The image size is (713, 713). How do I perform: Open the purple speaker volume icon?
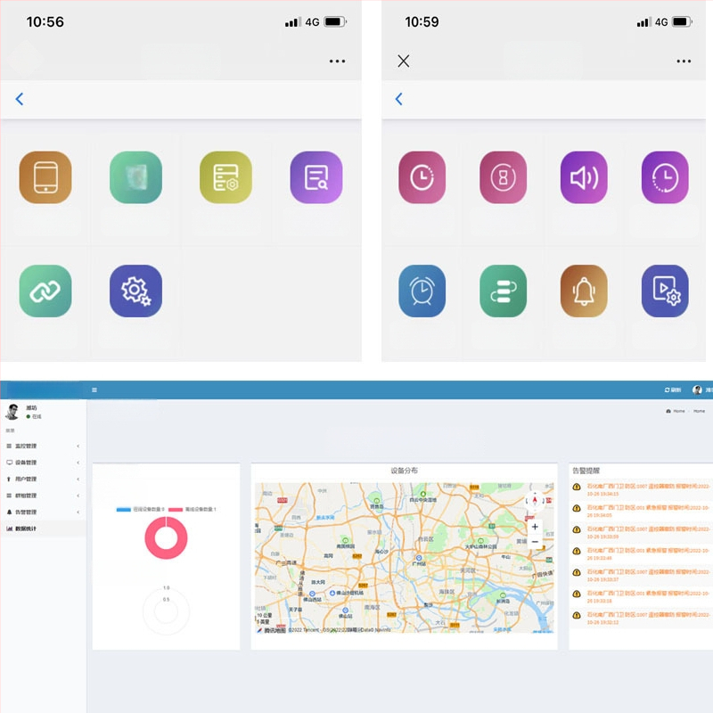(585, 177)
